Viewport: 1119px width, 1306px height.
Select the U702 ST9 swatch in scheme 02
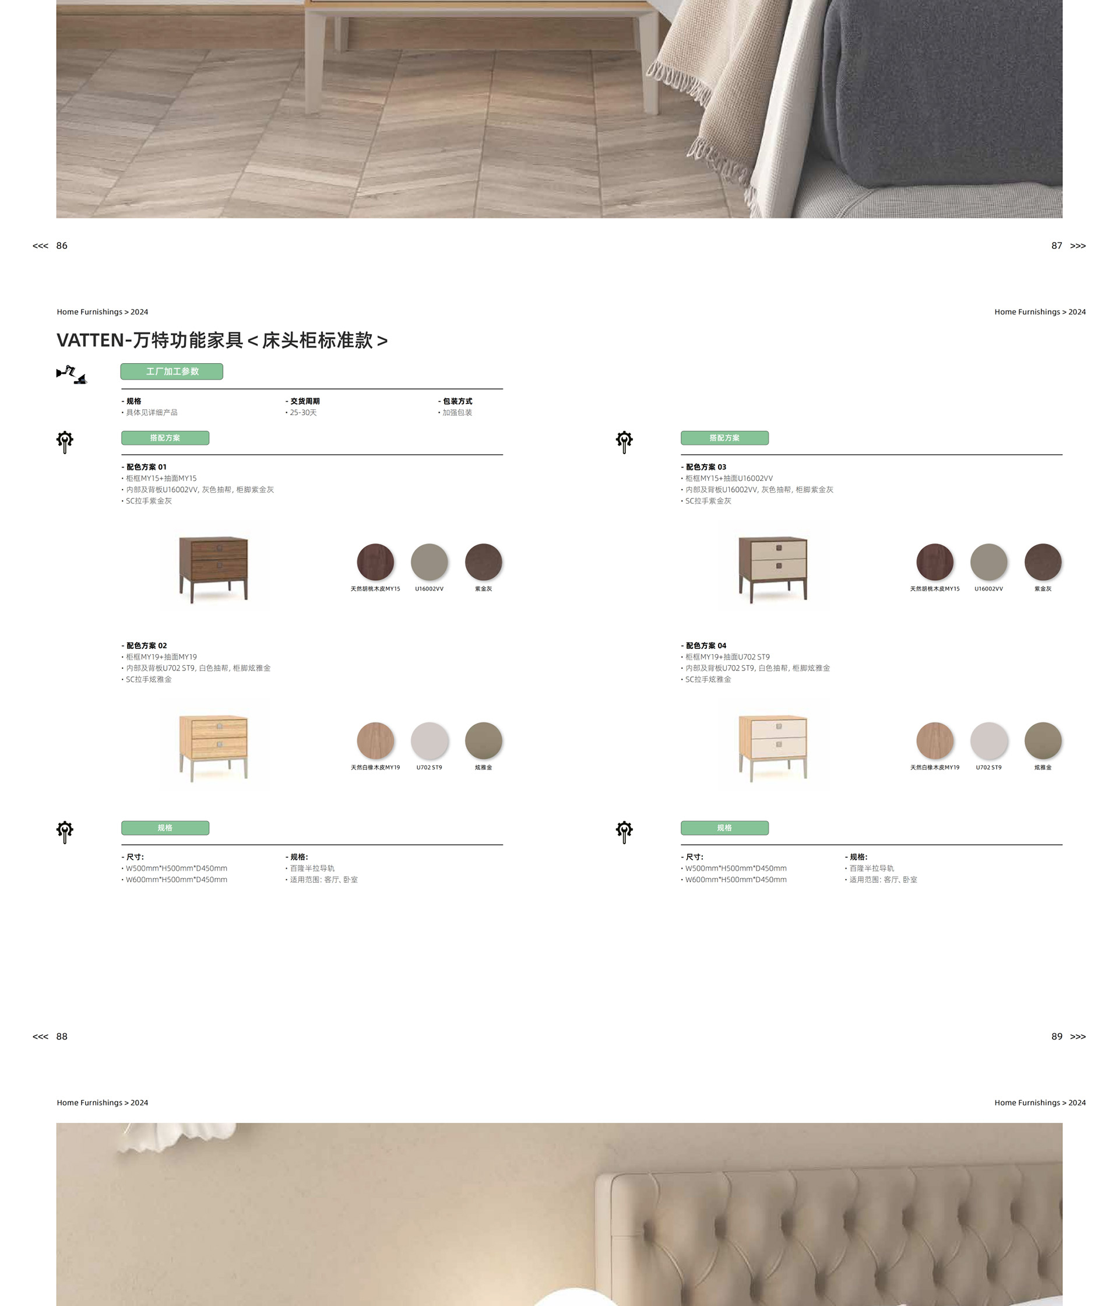[x=430, y=740]
